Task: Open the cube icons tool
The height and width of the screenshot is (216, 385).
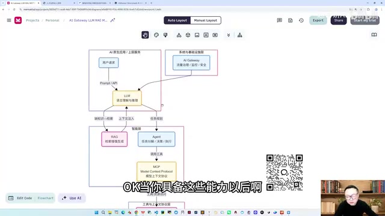Action: [188, 35]
